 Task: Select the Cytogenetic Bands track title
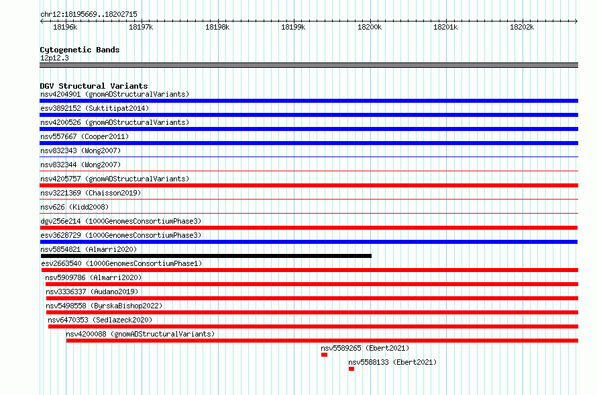[x=80, y=50]
